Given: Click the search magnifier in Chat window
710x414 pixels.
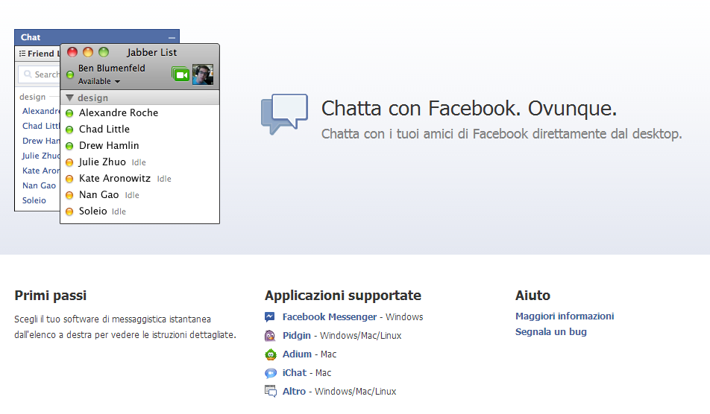Looking at the screenshot, I should (x=28, y=74).
